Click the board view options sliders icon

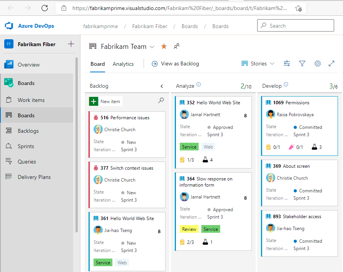(x=286, y=63)
